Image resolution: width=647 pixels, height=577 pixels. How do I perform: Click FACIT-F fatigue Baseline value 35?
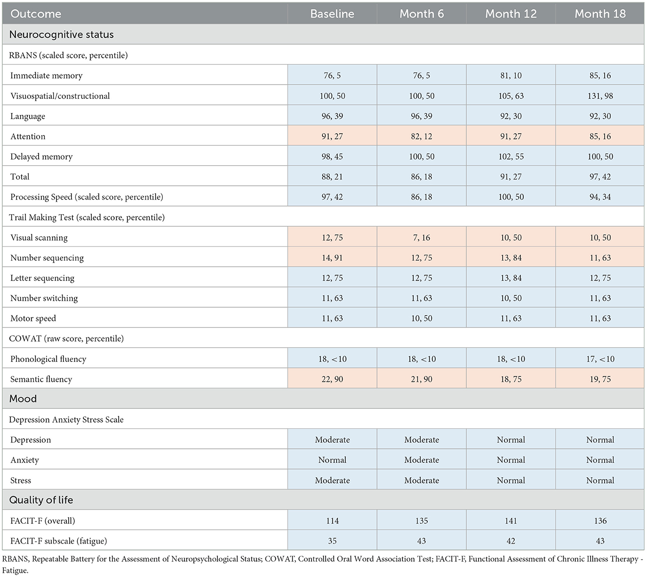click(x=332, y=541)
